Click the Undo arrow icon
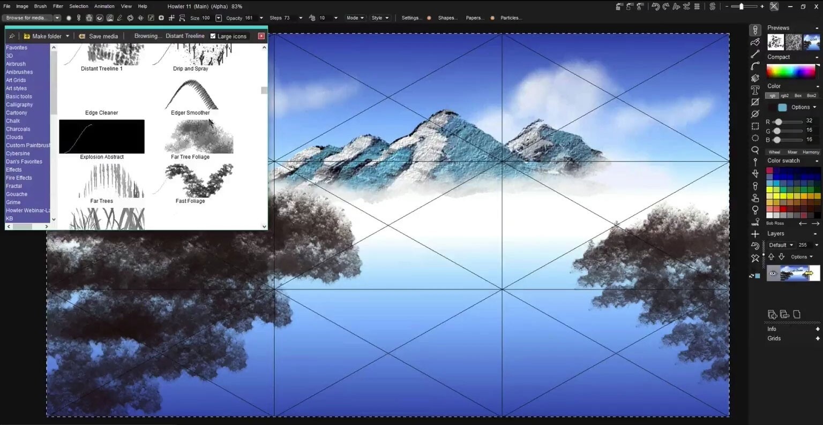This screenshot has width=823, height=425. 655,6
